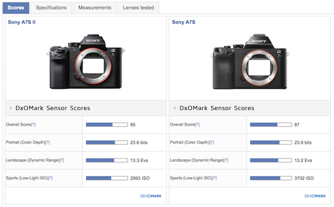This screenshot has width=334, height=207.
Task: Open the Sony A7S II title link
Action: point(22,22)
